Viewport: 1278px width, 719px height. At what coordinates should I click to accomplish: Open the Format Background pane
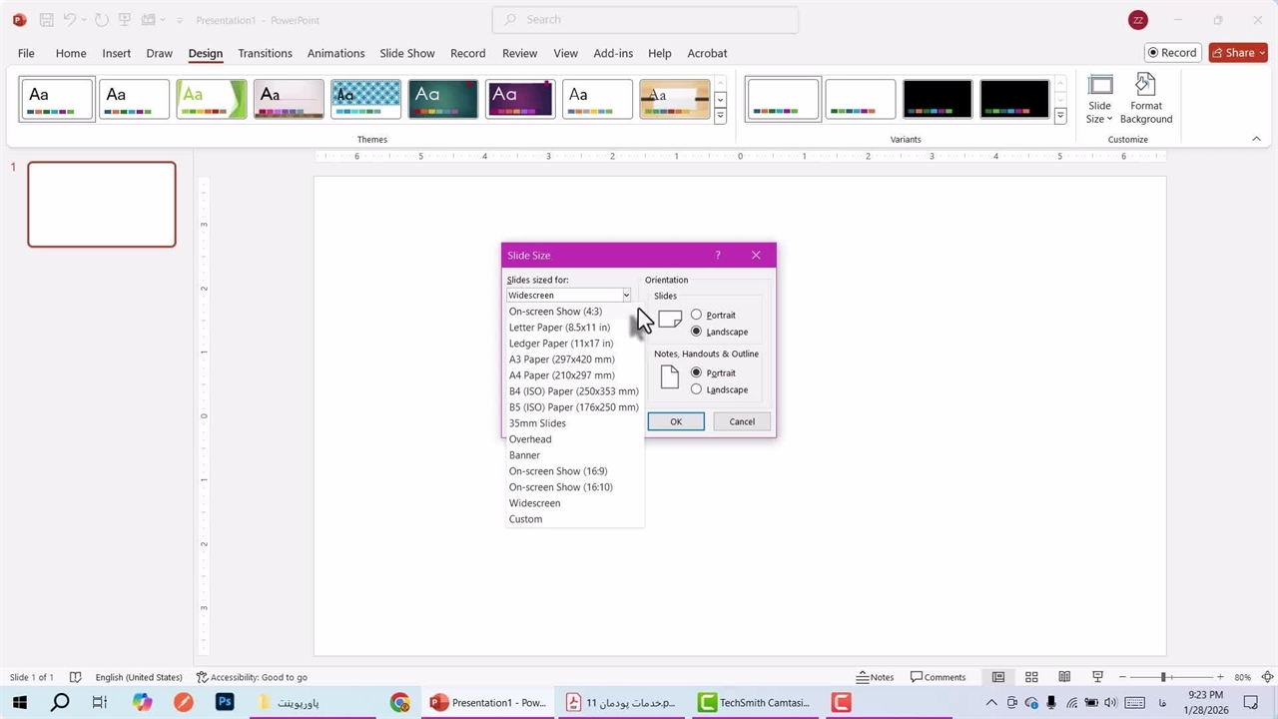(x=1145, y=100)
